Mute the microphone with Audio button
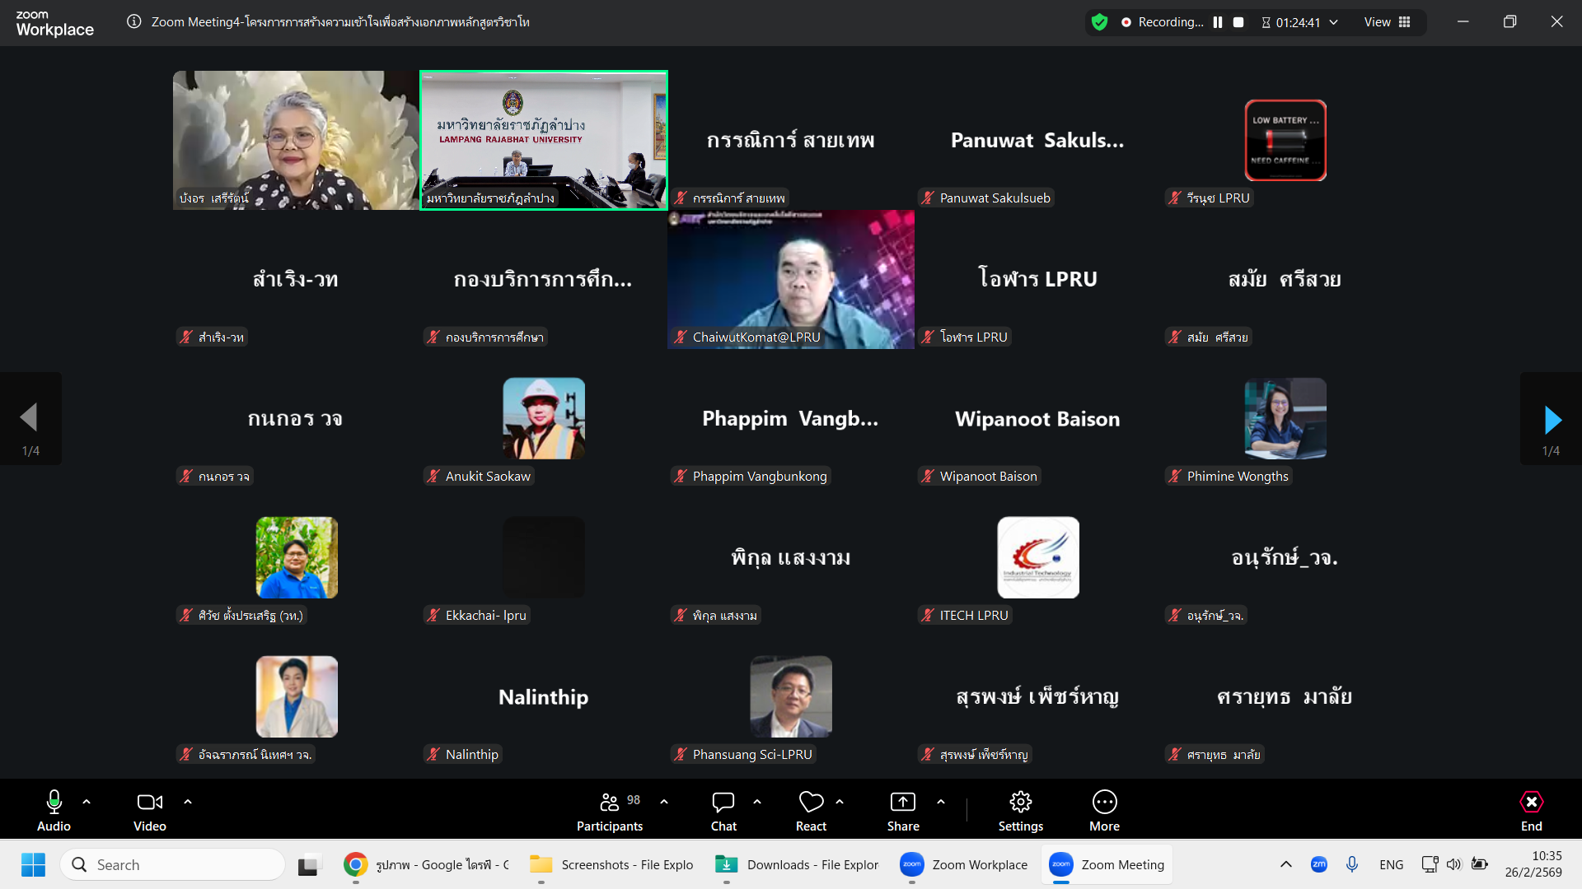Viewport: 1582px width, 889px height. tap(54, 803)
